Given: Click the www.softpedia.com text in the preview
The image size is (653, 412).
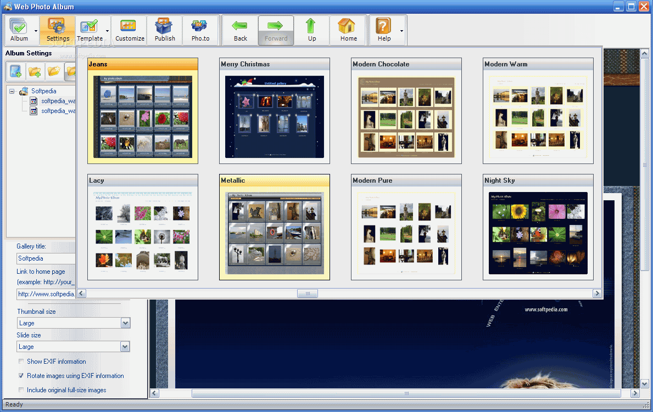Looking at the screenshot, I should (546, 309).
